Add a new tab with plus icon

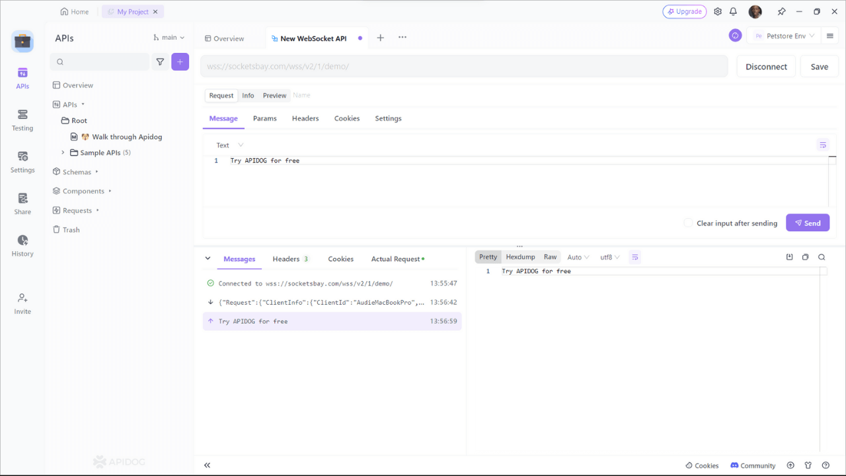click(380, 38)
